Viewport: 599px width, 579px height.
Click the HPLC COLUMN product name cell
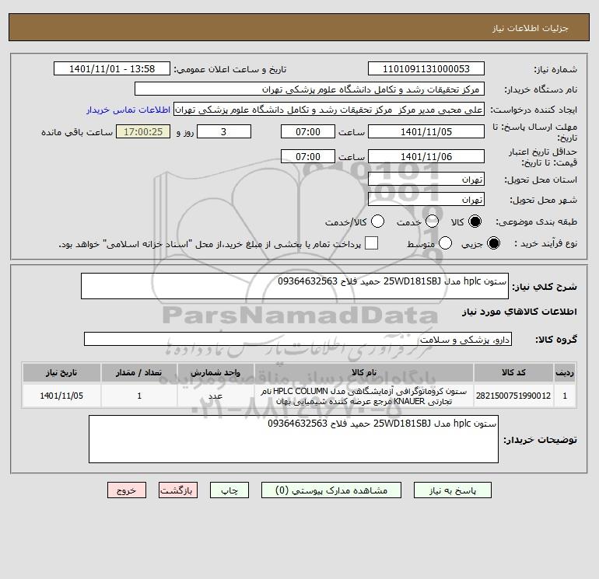364,396
